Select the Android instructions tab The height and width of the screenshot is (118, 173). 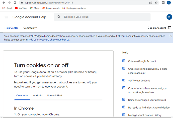(x=38, y=95)
